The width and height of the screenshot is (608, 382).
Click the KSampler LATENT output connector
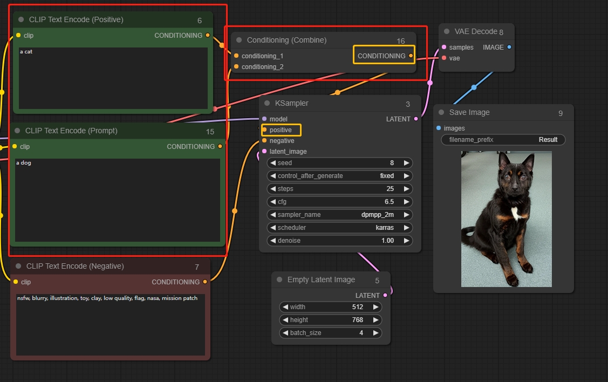pyautogui.click(x=416, y=119)
